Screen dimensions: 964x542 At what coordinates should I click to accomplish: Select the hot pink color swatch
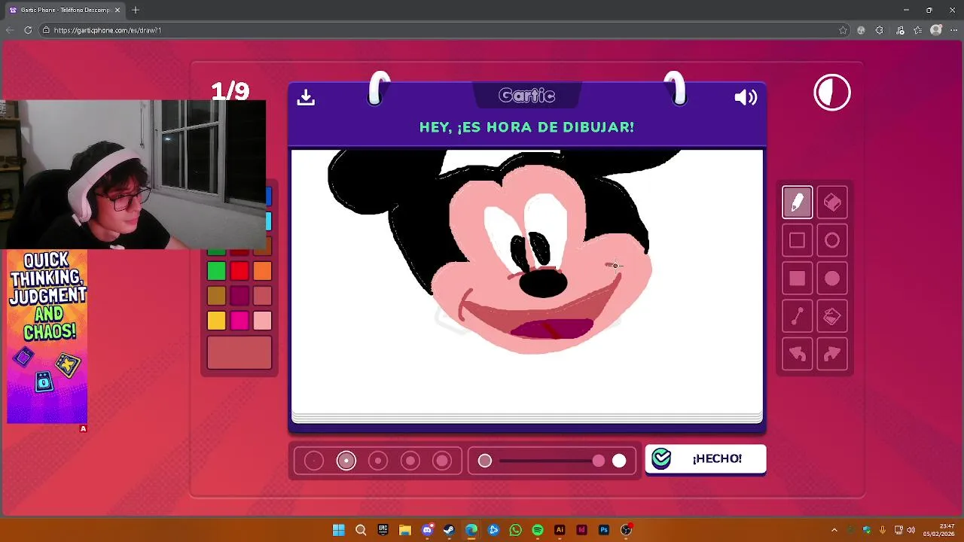point(239,321)
